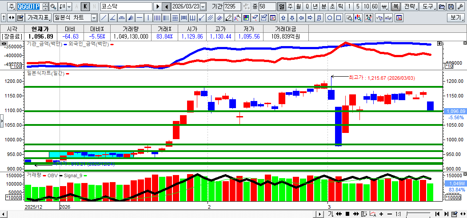The image size is (467, 218).
Task: Pick the horizontal line drawing tool
Action: pos(140,18)
